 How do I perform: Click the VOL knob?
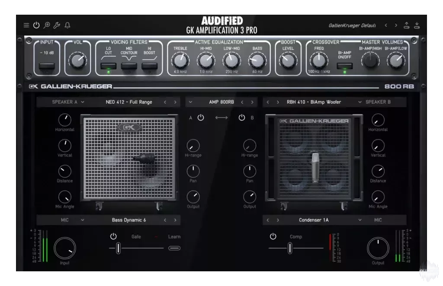click(x=77, y=60)
